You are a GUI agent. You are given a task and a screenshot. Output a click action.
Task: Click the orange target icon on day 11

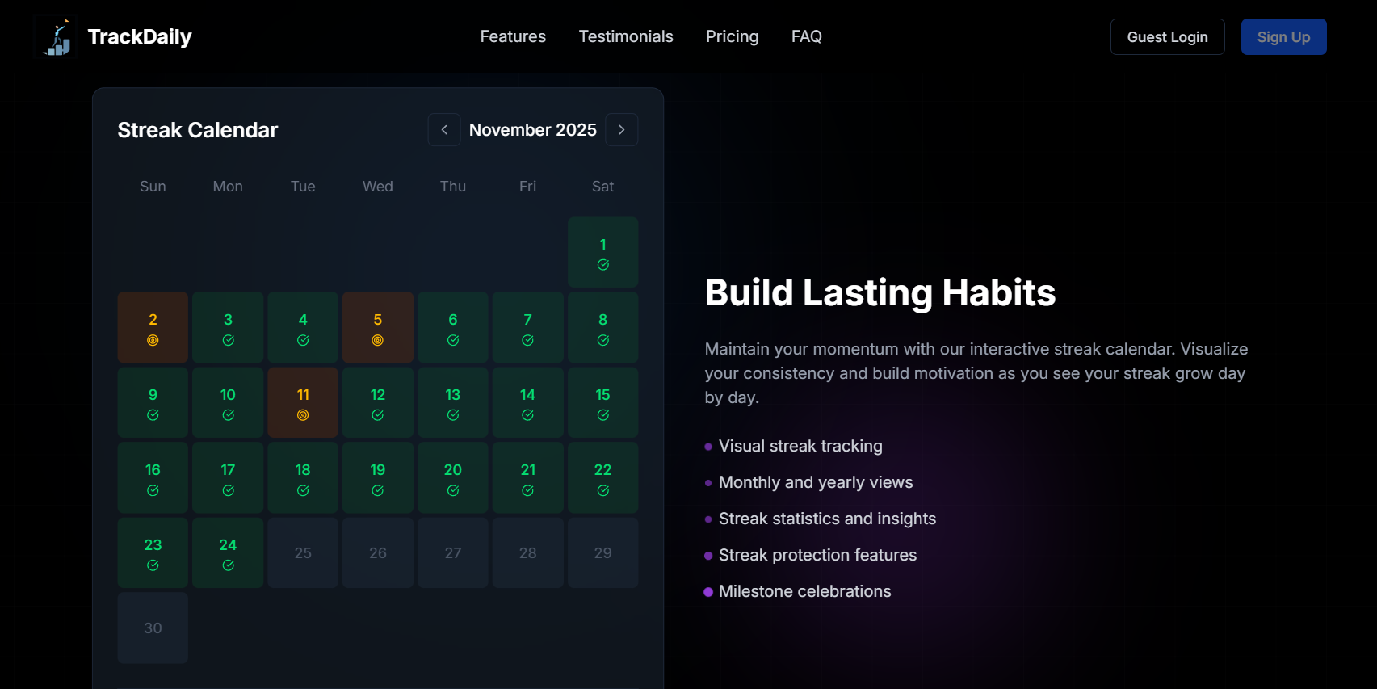[302, 414]
